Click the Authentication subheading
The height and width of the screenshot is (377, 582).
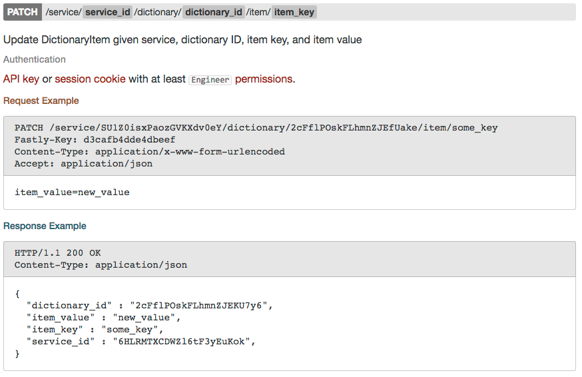click(35, 59)
